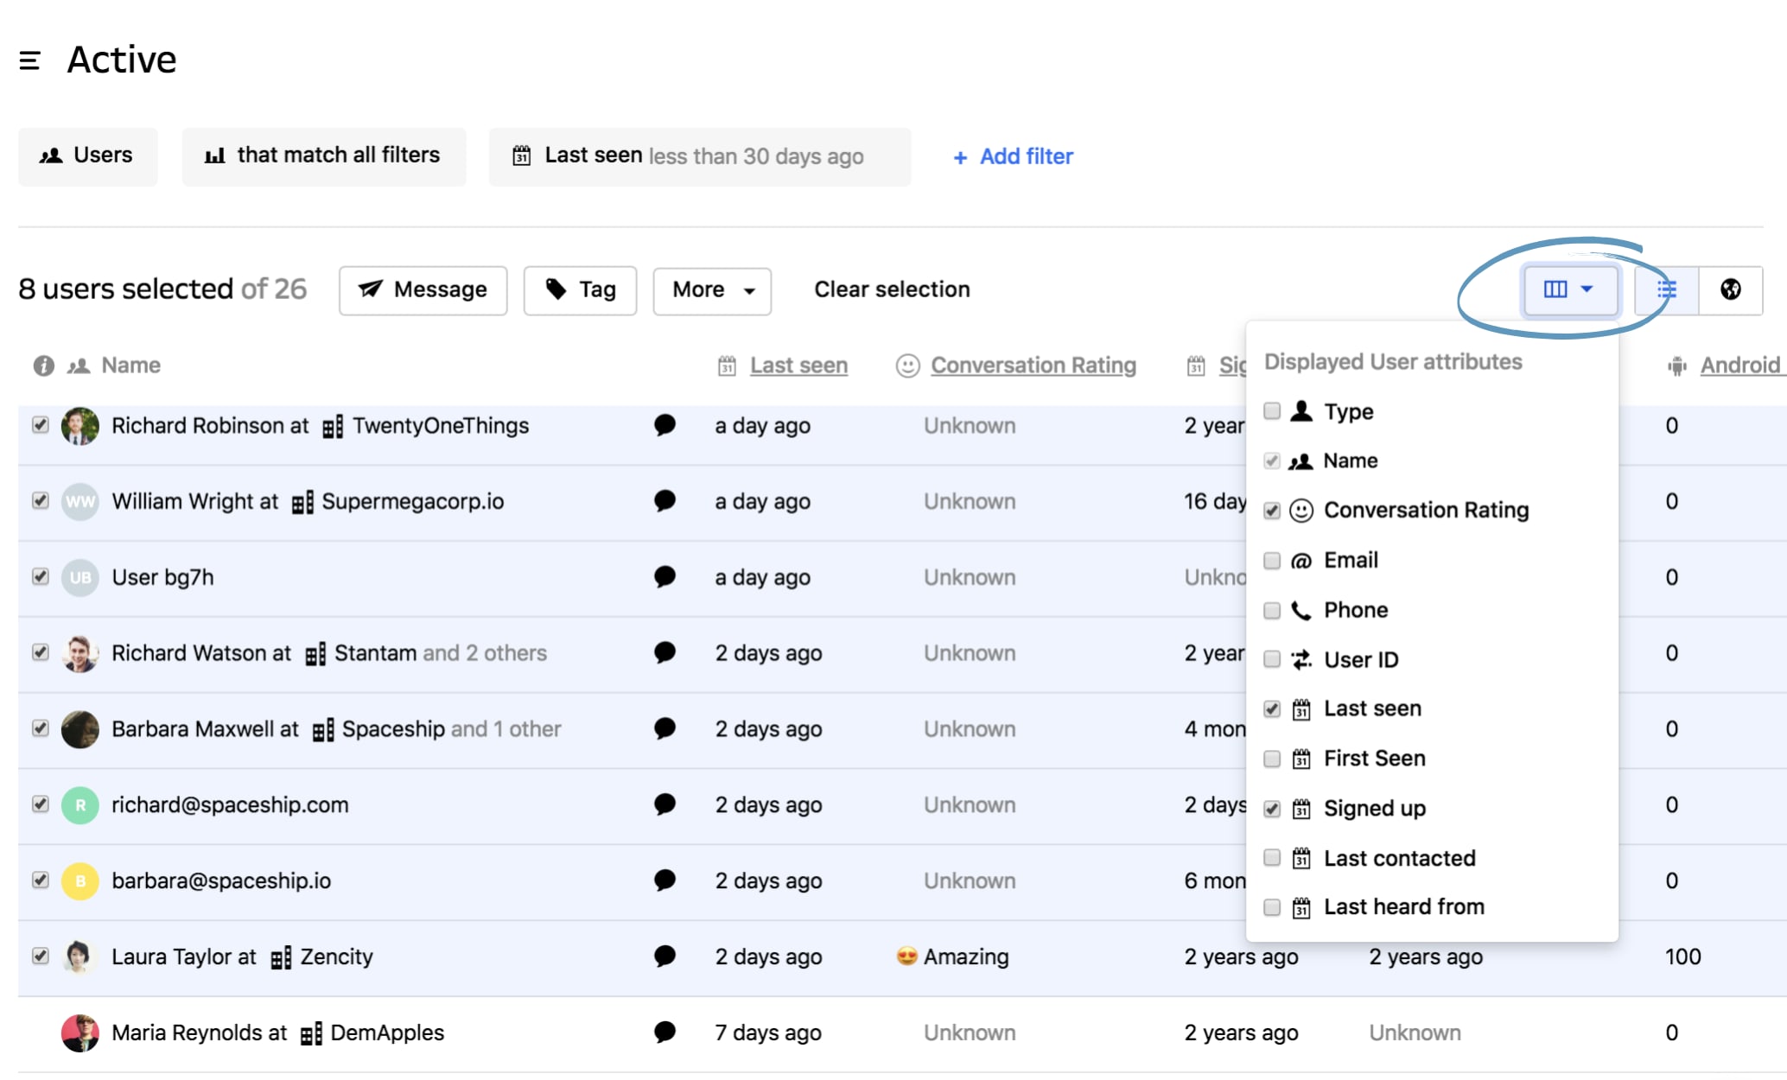Click Maria Reynolds' avatar photo
Screen dimensions: 1787x1080
pyautogui.click(x=79, y=1033)
